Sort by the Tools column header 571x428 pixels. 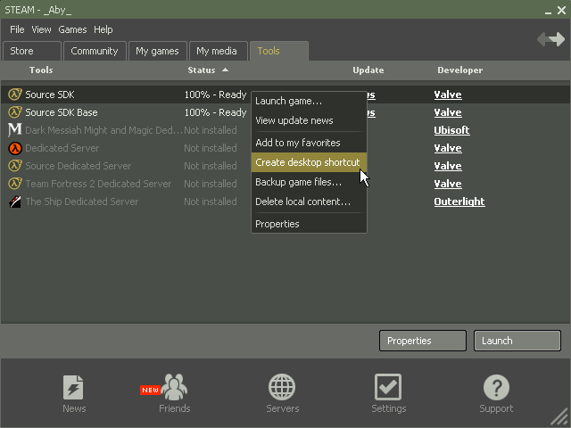click(41, 70)
